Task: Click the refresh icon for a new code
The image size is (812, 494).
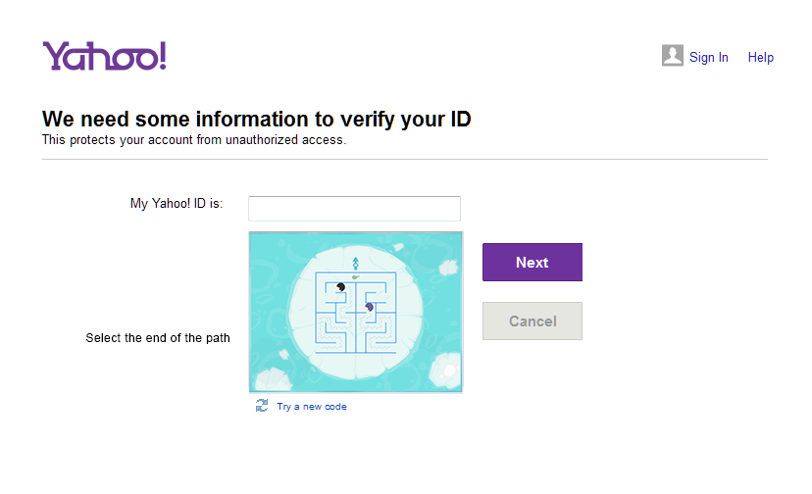Action: 262,406
